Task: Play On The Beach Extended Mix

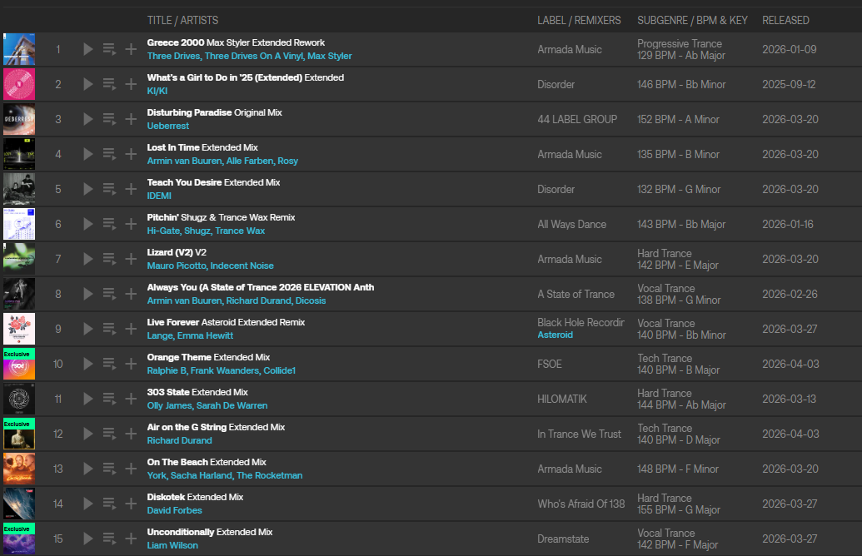Action: (88, 469)
